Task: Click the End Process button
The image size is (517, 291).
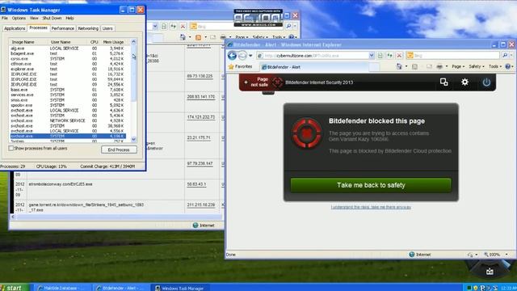Action: pos(119,150)
